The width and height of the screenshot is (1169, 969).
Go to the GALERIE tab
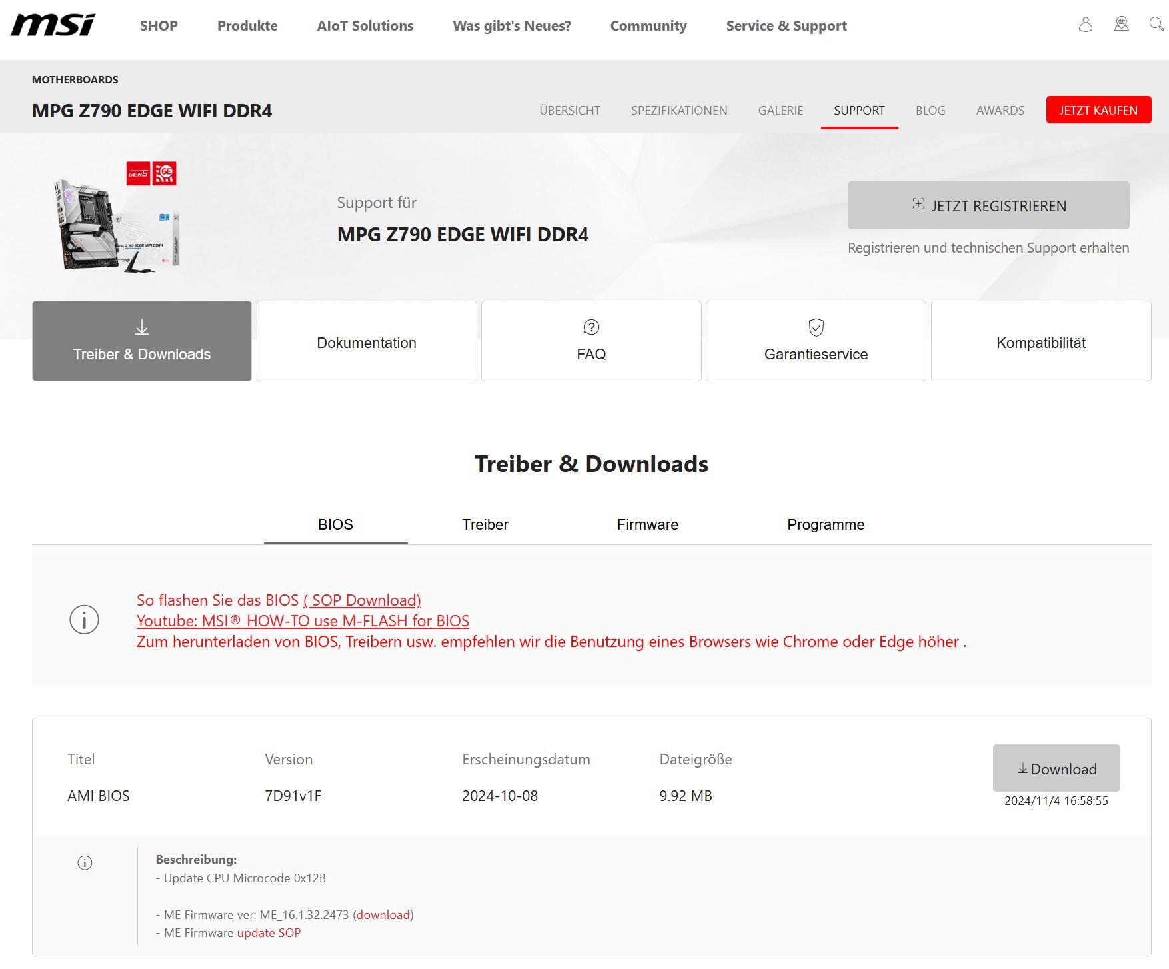tap(780, 111)
